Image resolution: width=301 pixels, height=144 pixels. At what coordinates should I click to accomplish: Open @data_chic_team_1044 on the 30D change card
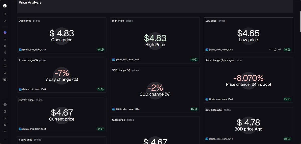coord(127,109)
